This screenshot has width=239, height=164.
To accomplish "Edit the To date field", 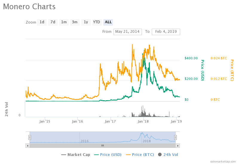I will (x=166, y=32).
